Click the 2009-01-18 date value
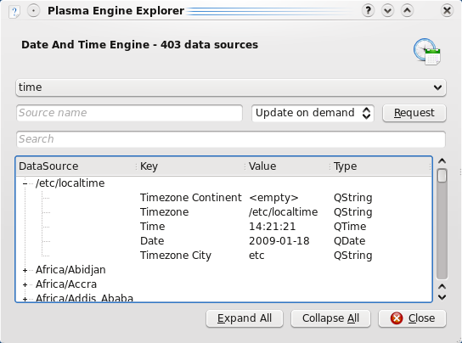Viewport: 462px width, 343px height. click(279, 241)
